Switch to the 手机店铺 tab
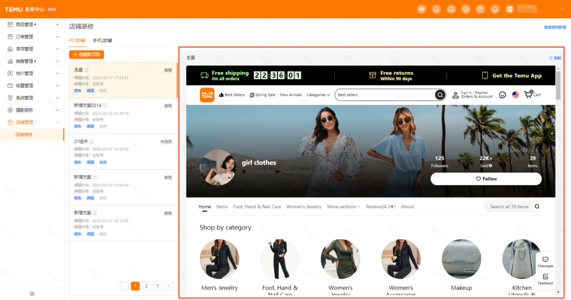The height and width of the screenshot is (300, 571). (102, 41)
